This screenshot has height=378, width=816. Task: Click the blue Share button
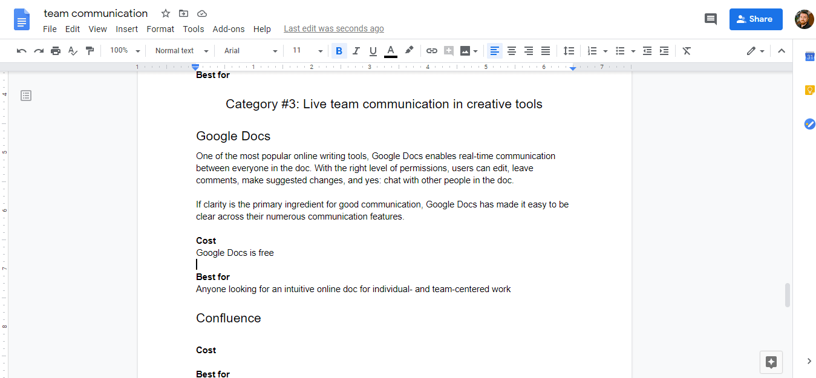(756, 19)
